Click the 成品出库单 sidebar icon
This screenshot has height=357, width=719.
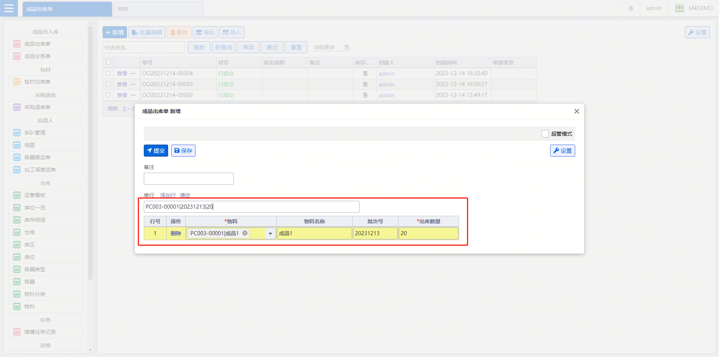(17, 44)
